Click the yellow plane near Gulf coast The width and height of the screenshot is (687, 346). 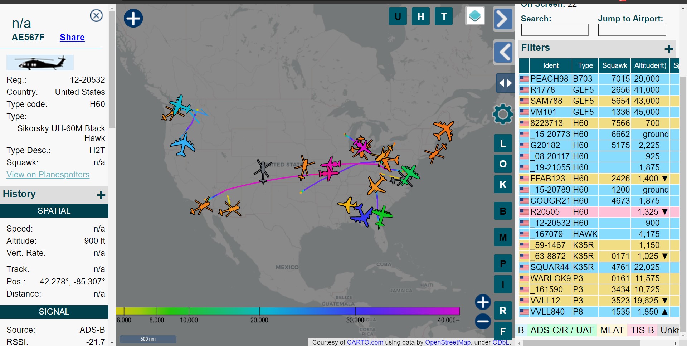[347, 205]
